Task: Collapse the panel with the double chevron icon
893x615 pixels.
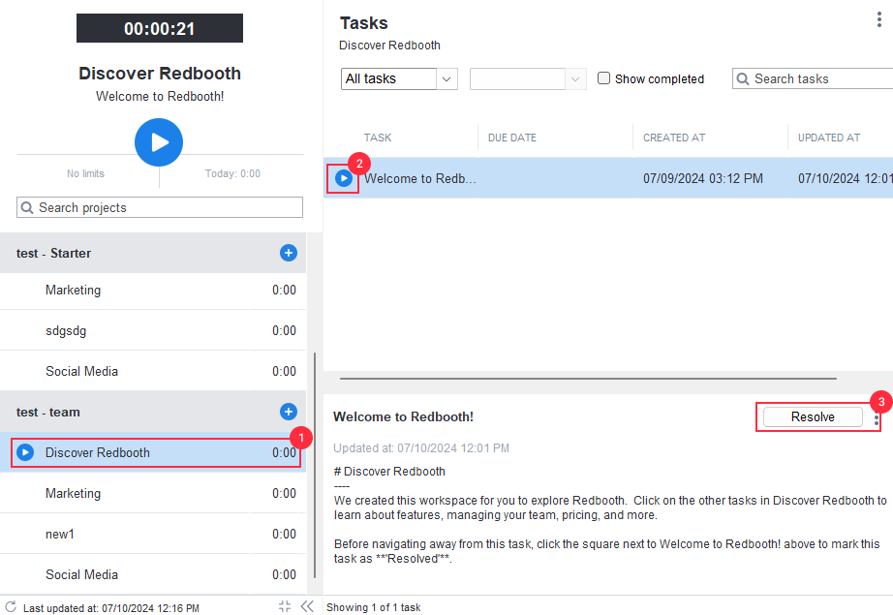Action: [307, 606]
